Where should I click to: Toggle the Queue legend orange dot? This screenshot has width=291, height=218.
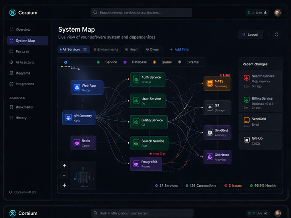point(154,62)
